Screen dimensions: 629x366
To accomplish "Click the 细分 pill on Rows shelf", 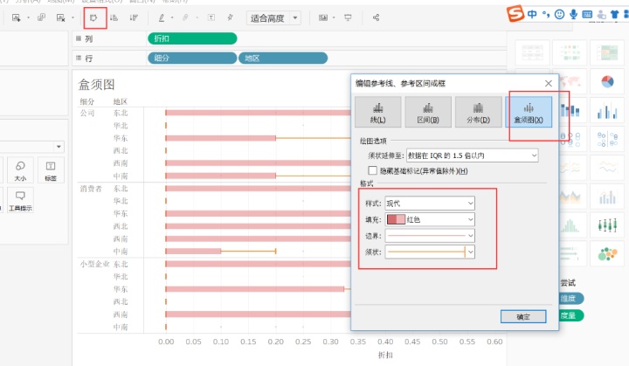I will click(192, 58).
